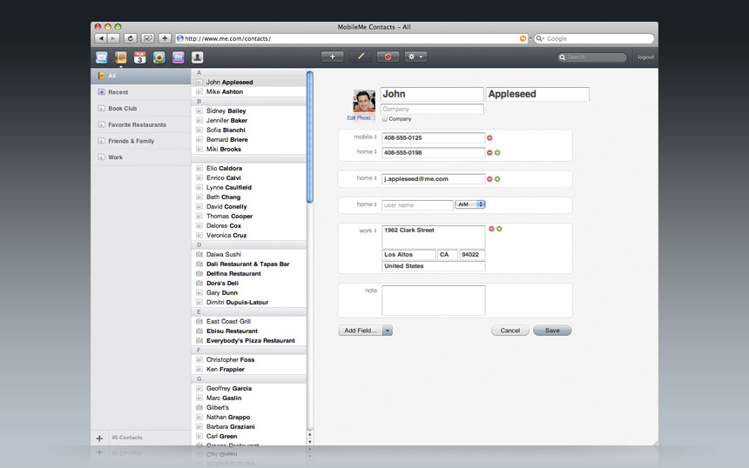Click the logout link
The height and width of the screenshot is (468, 749).
click(646, 57)
